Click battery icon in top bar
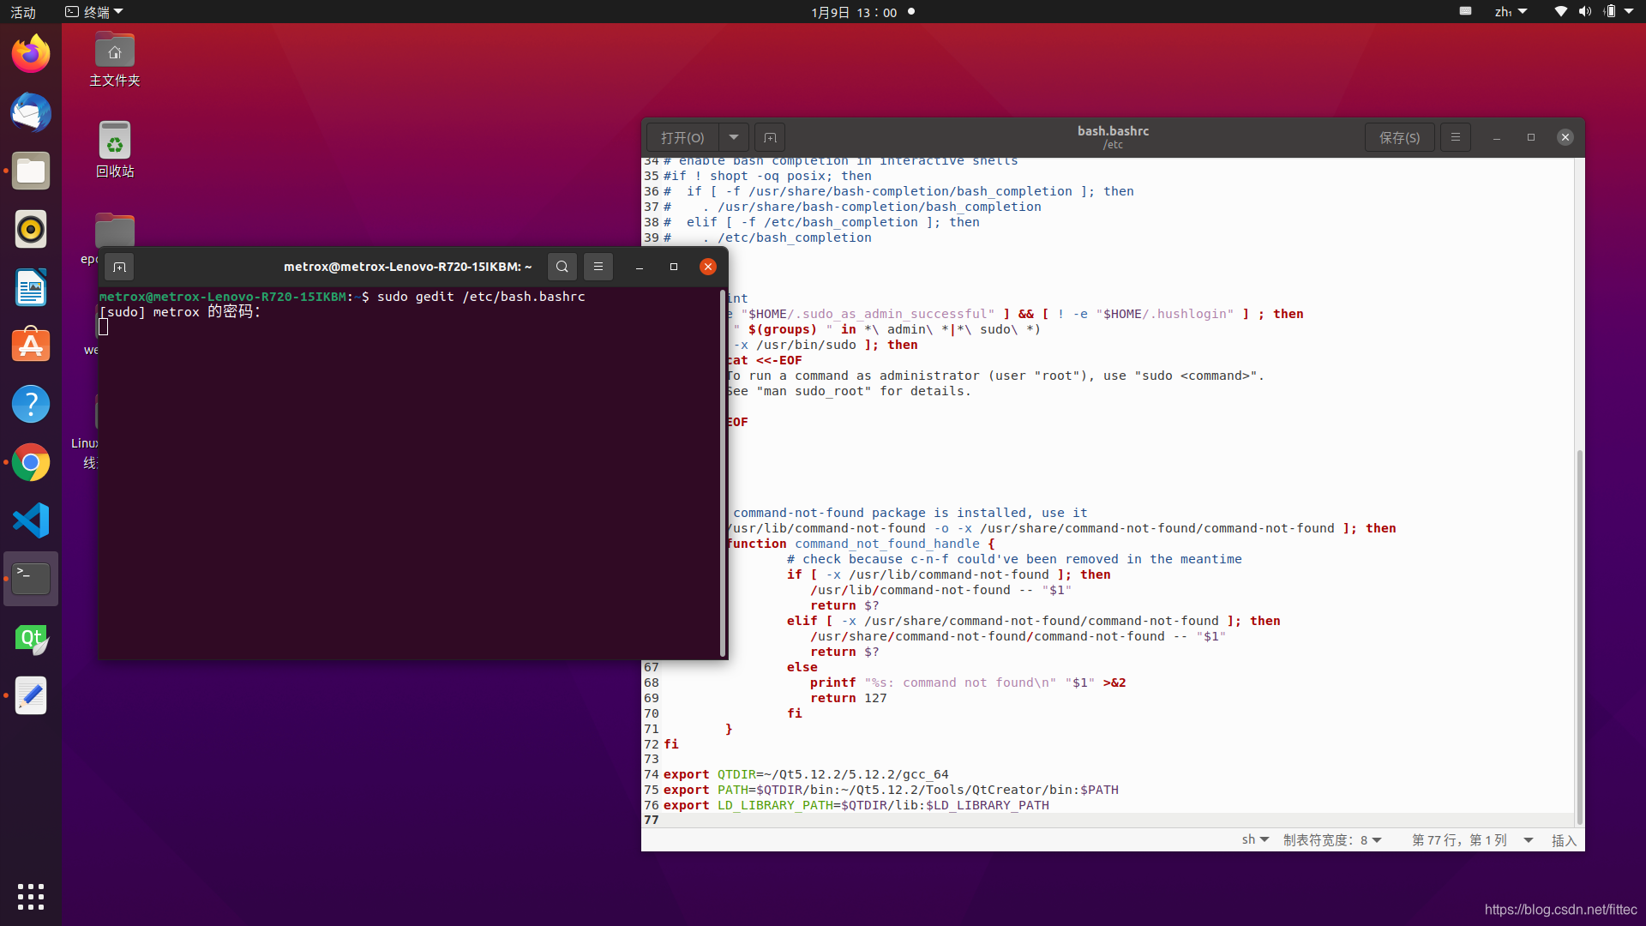1646x926 pixels. tap(1610, 12)
